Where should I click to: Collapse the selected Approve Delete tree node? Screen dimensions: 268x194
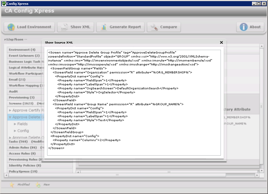[x=10, y=117]
